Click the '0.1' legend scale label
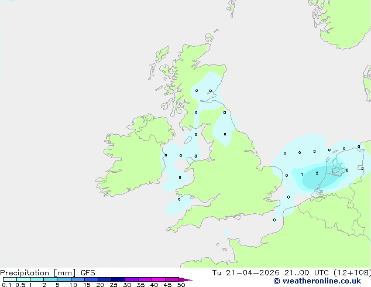 click(6, 285)
